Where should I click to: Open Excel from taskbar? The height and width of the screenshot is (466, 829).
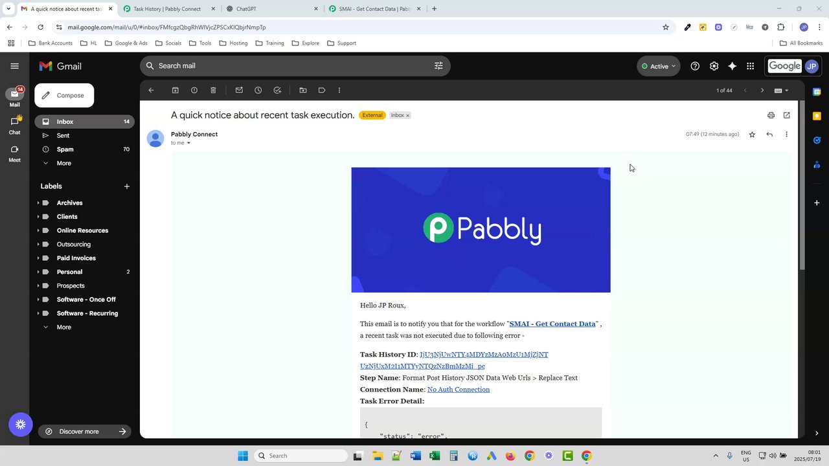click(435, 456)
